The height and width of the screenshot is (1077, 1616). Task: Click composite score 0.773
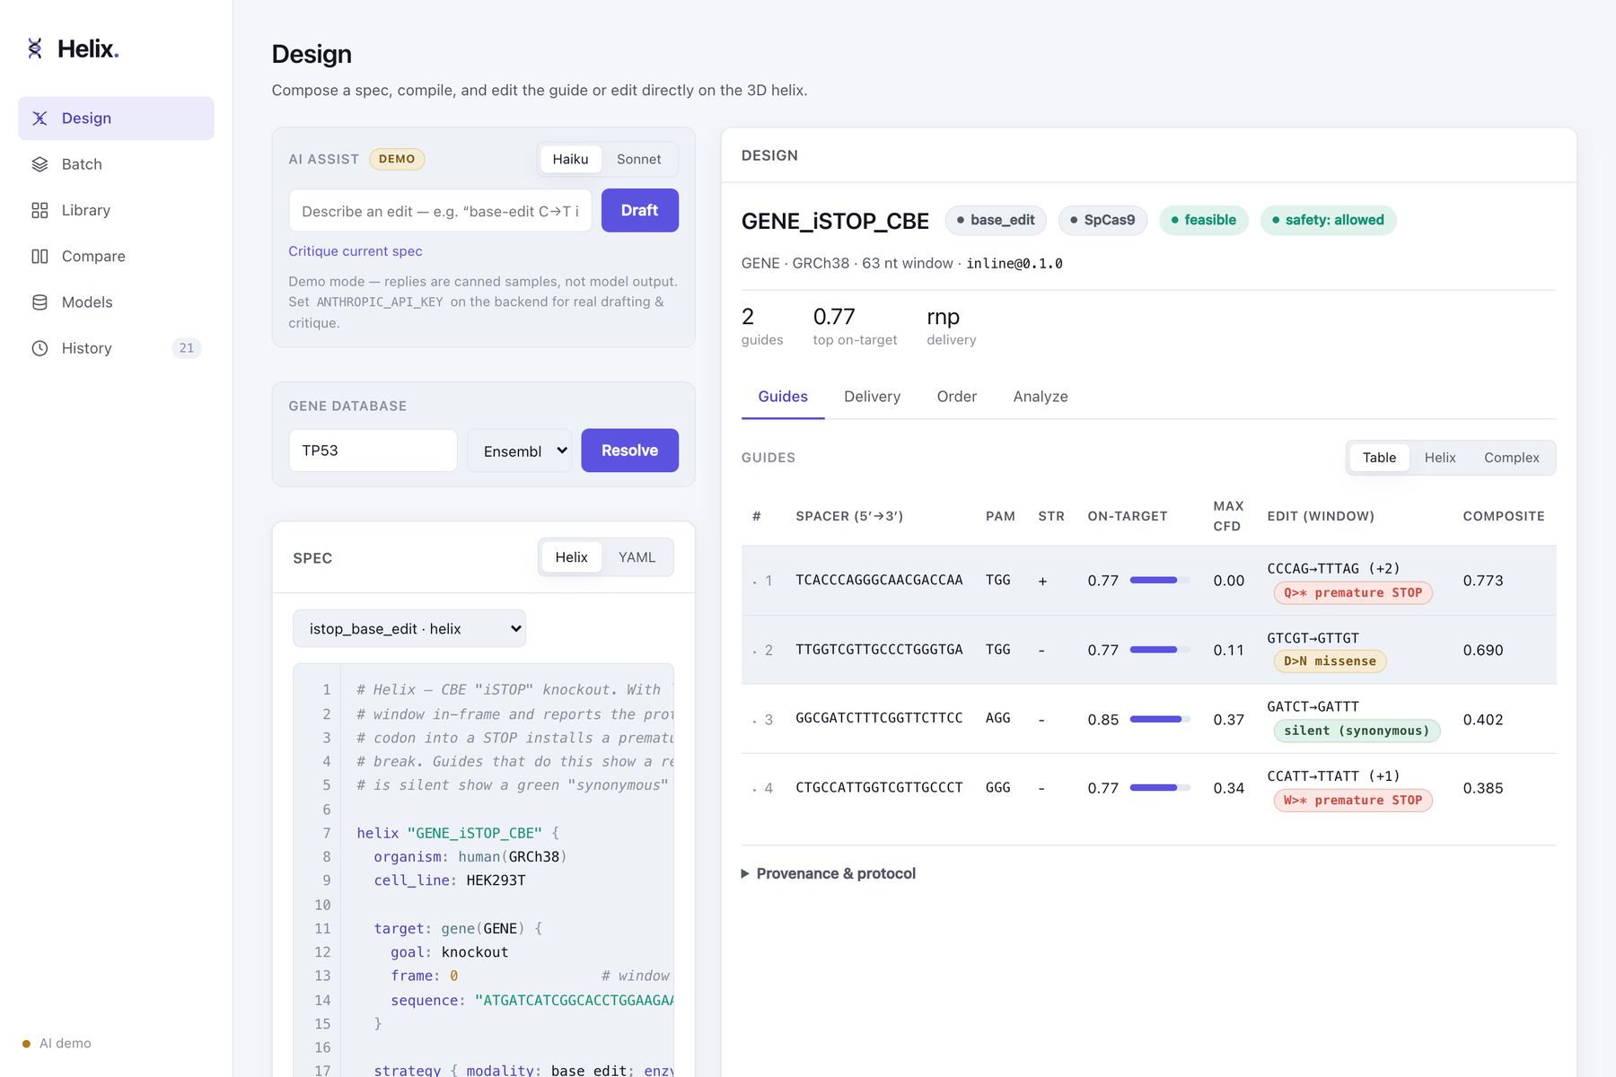[1482, 581]
